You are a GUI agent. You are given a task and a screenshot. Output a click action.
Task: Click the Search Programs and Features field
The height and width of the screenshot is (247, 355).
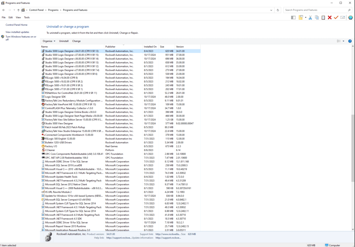316,10
